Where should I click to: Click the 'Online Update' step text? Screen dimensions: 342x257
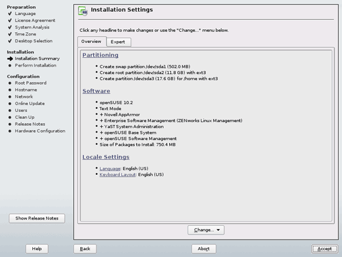point(30,103)
